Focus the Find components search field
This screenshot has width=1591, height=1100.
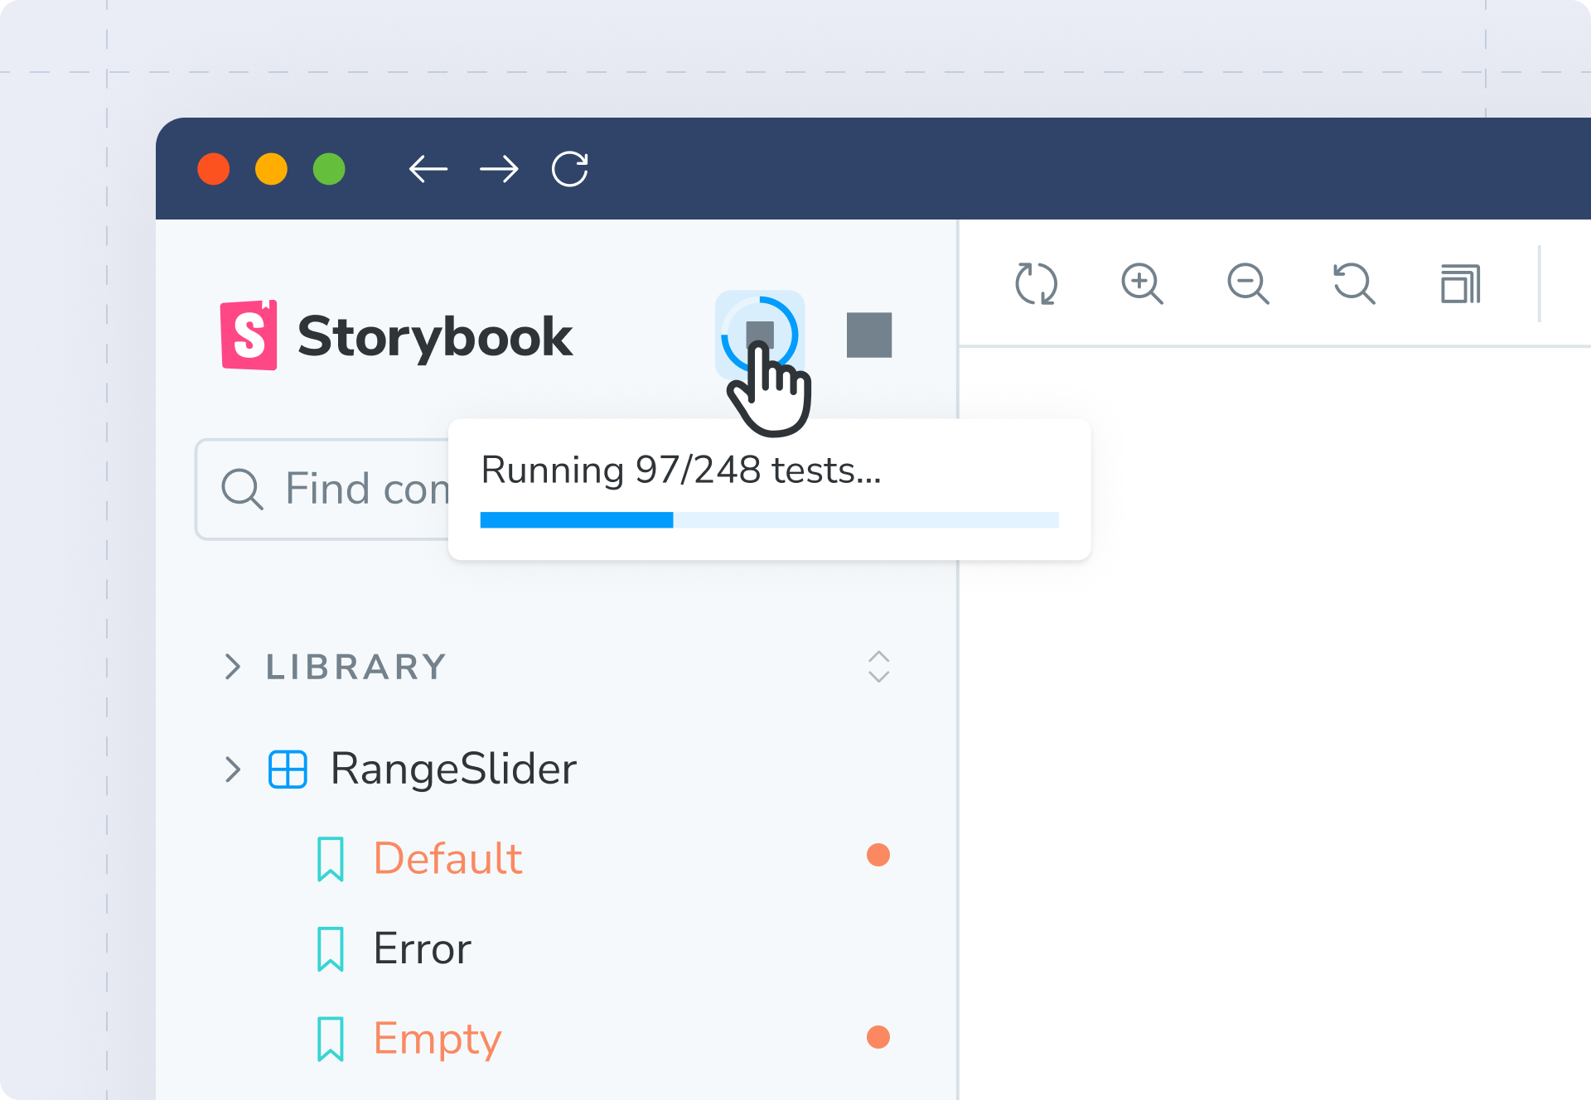(x=323, y=489)
